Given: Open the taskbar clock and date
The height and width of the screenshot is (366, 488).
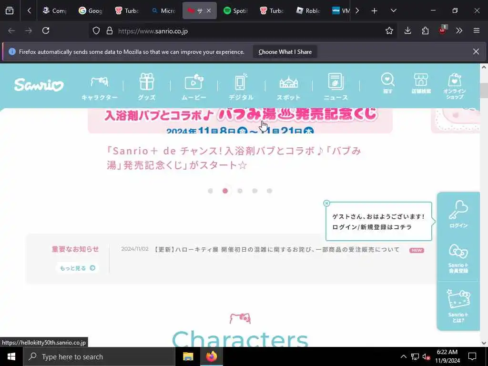Looking at the screenshot, I should point(447,356).
